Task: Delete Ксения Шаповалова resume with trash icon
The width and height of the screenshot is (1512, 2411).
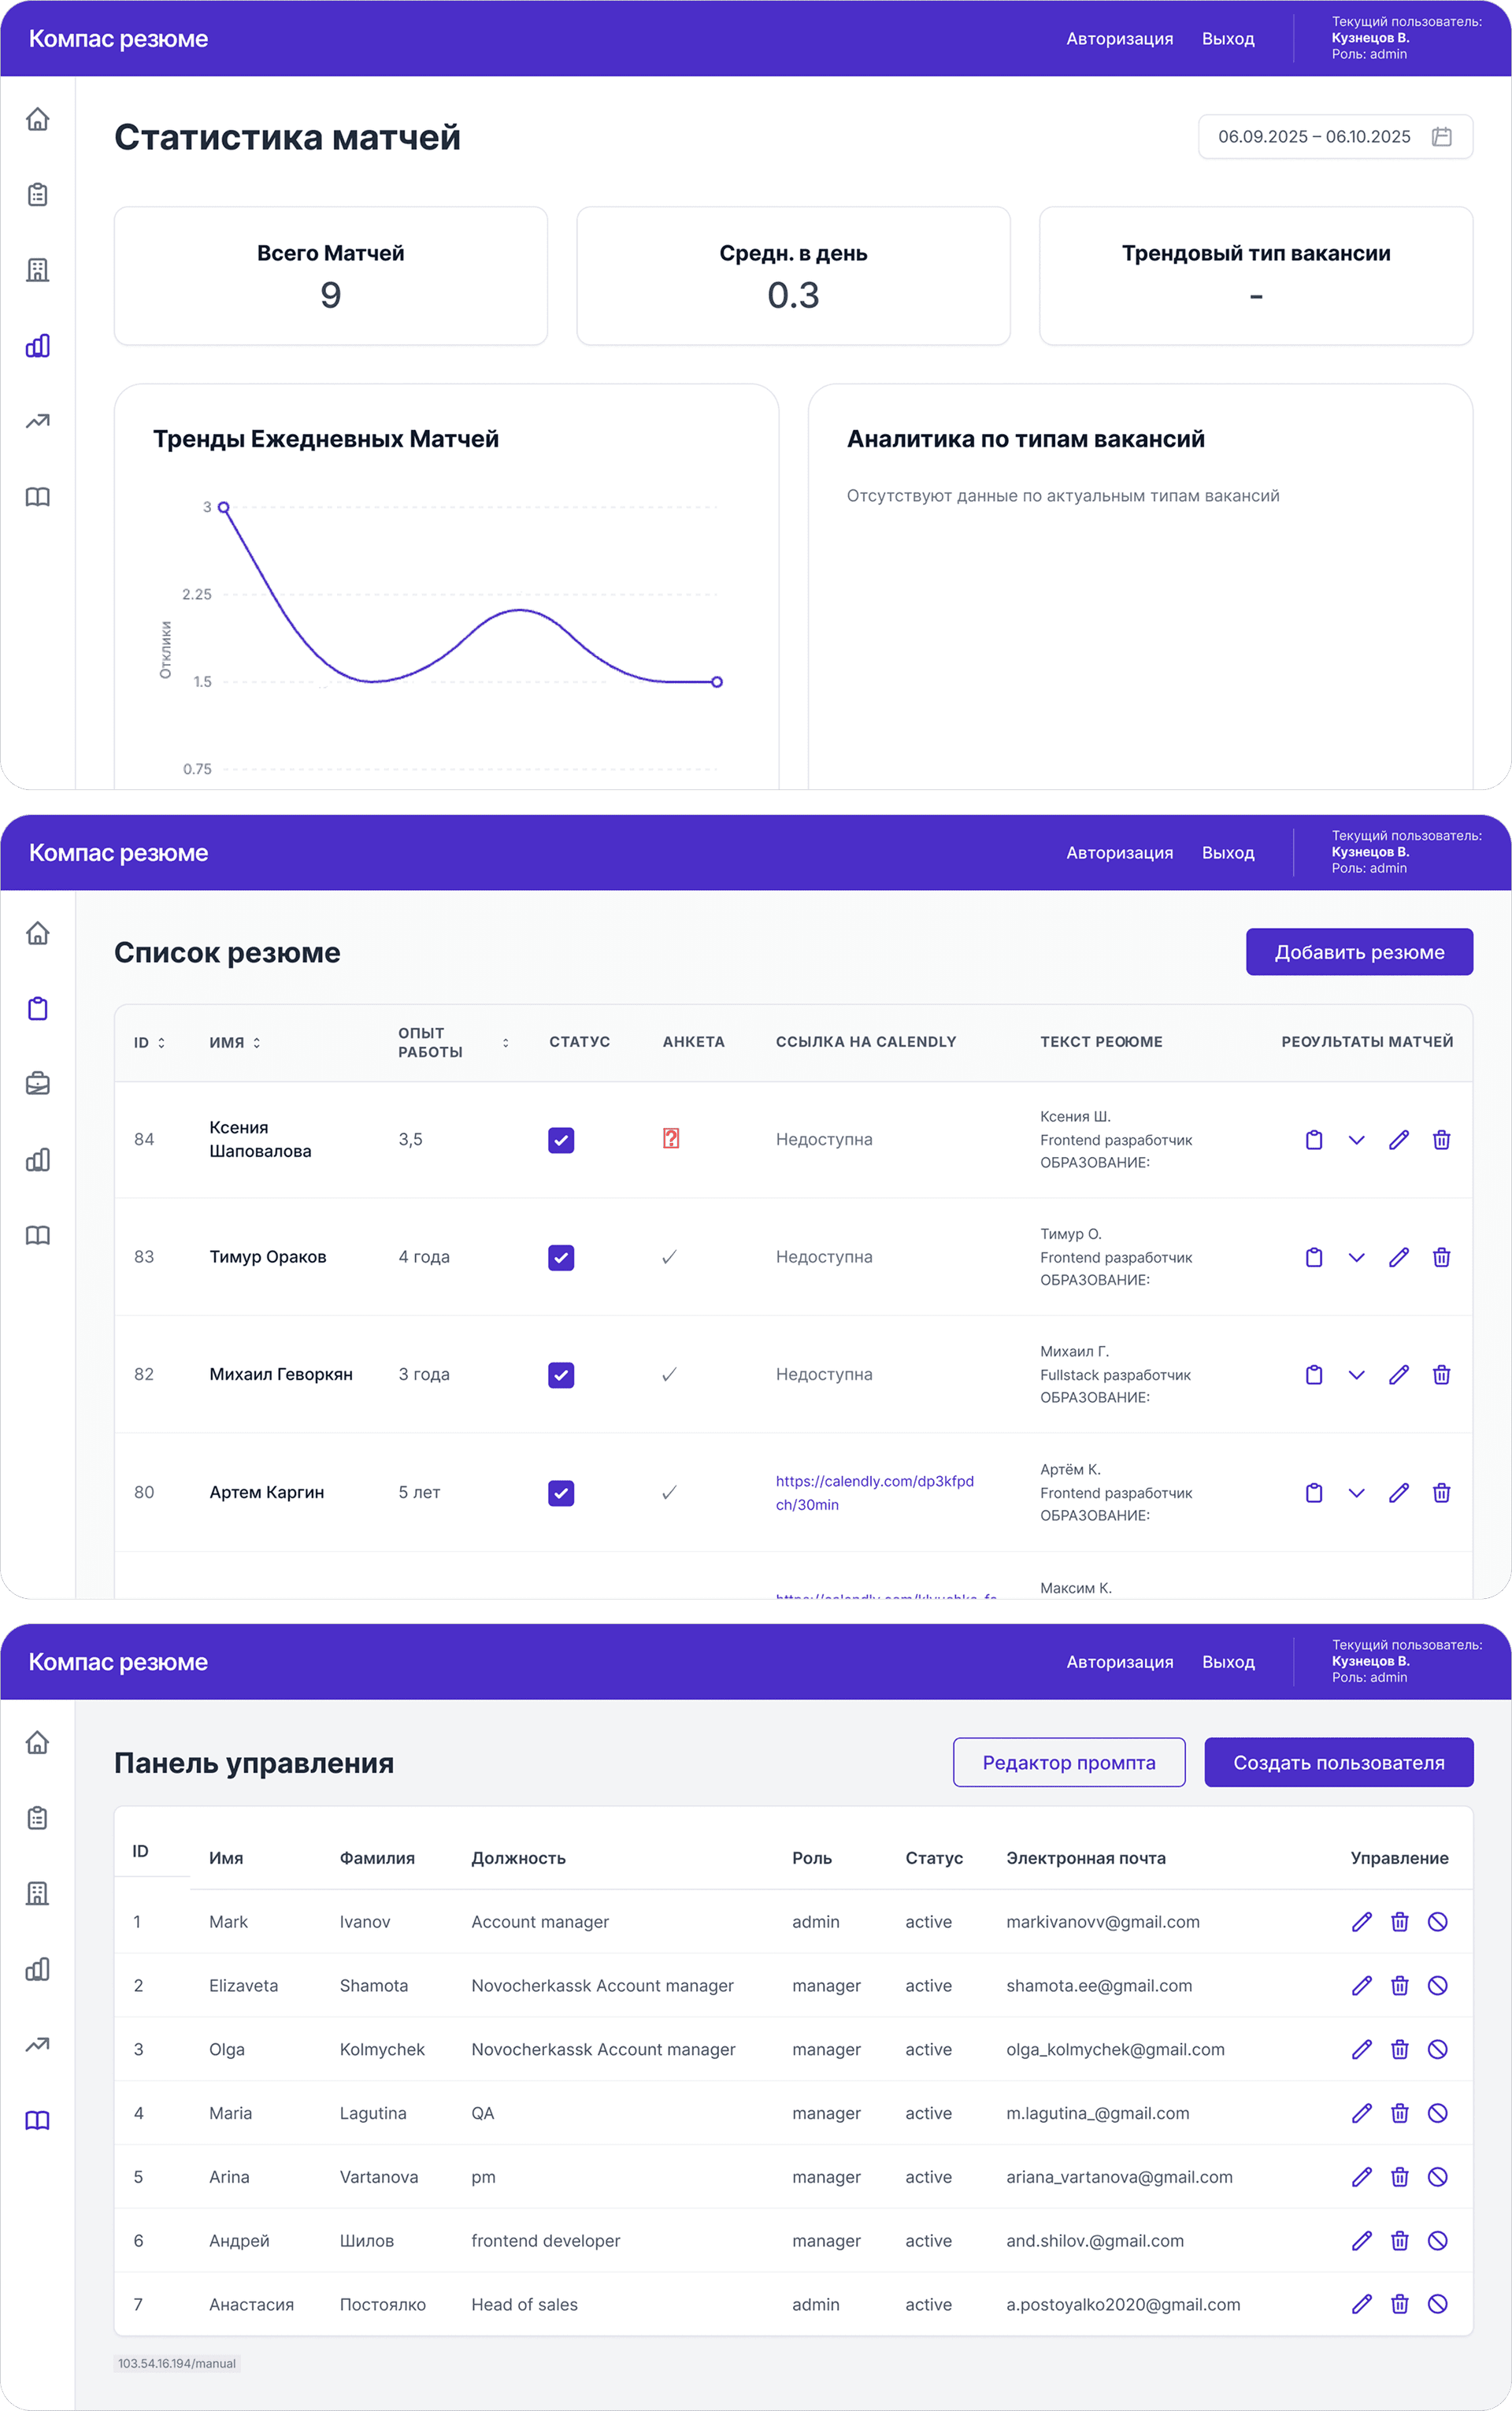Action: (x=1441, y=1139)
